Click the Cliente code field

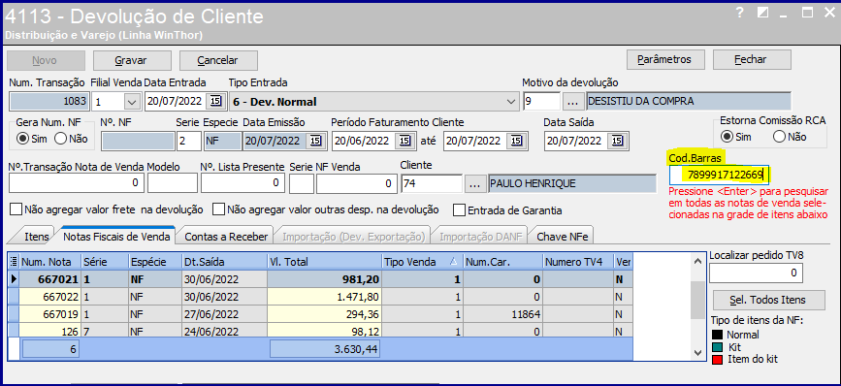pos(432,183)
